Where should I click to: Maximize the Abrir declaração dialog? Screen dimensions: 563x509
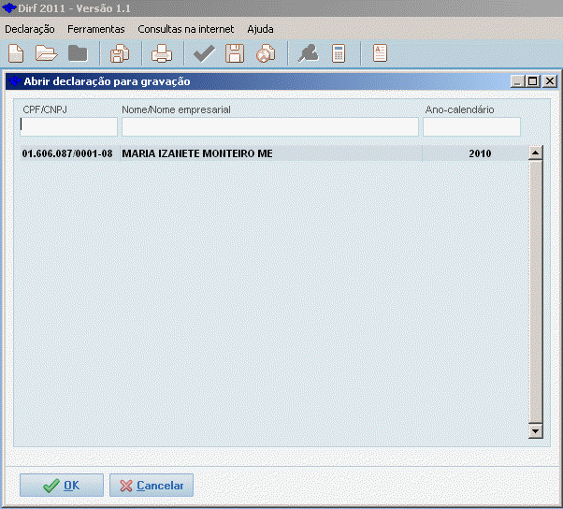pyautogui.click(x=533, y=81)
